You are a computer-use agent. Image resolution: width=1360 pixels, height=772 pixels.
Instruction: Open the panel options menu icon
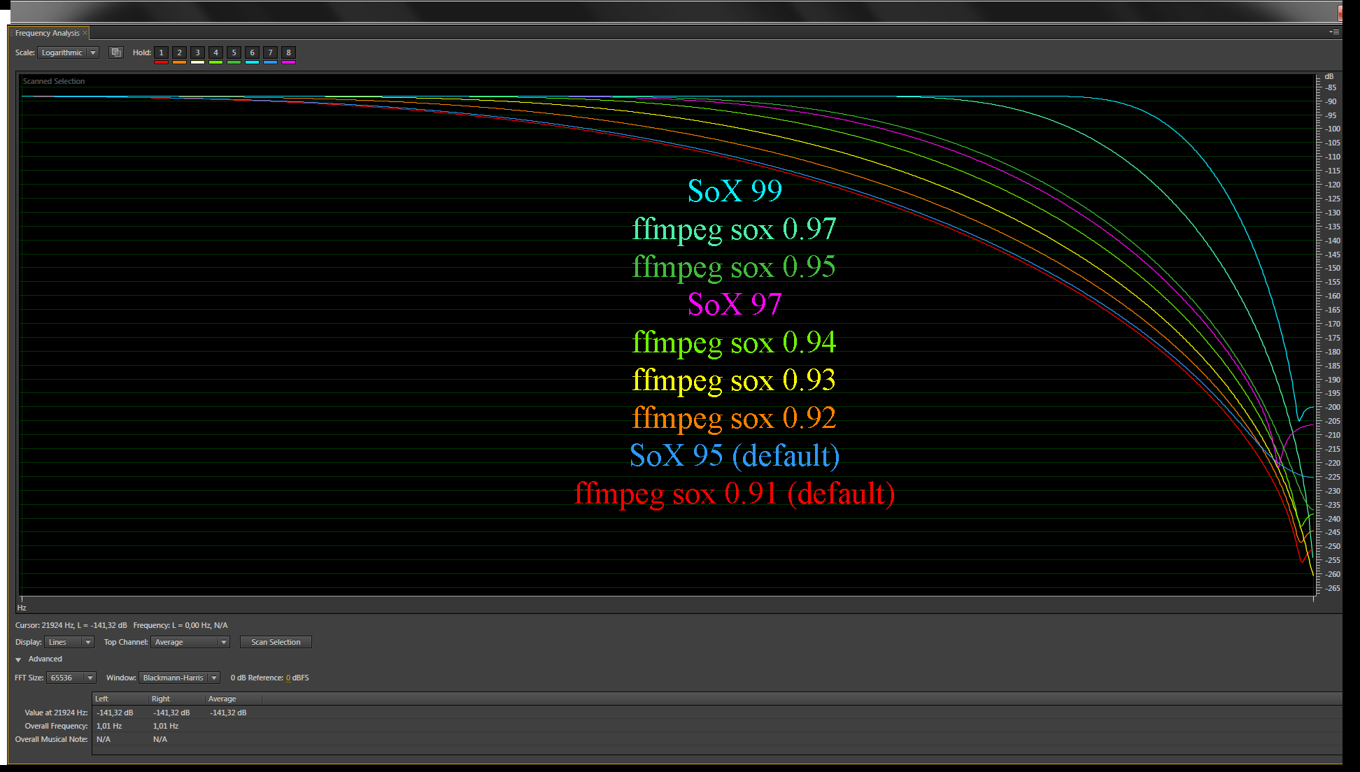click(1334, 31)
